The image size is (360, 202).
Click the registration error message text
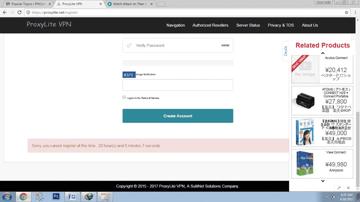pyautogui.click(x=96, y=146)
